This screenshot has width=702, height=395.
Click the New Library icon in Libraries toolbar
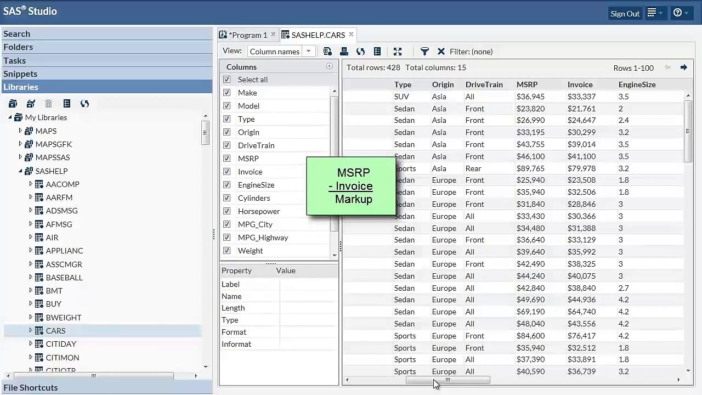13,104
